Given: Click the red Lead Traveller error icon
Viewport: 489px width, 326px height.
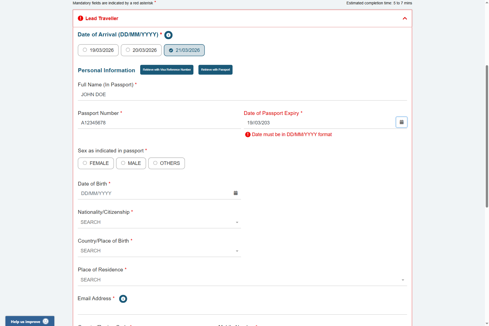Looking at the screenshot, I should coord(80,18).
